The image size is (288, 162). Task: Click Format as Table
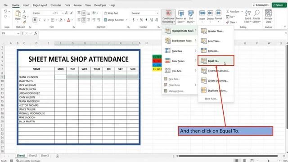click(181, 17)
